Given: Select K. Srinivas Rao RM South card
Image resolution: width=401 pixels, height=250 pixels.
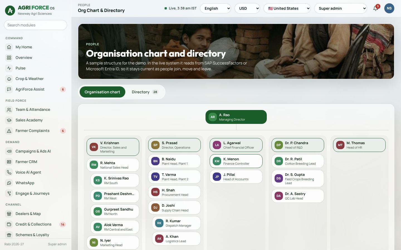Looking at the screenshot, I should point(115,181).
